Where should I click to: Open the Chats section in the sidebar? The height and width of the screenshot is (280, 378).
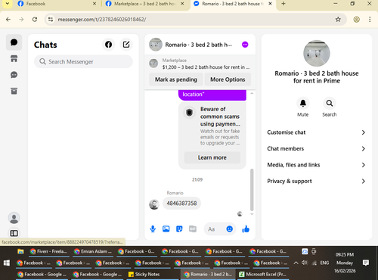tap(14, 42)
